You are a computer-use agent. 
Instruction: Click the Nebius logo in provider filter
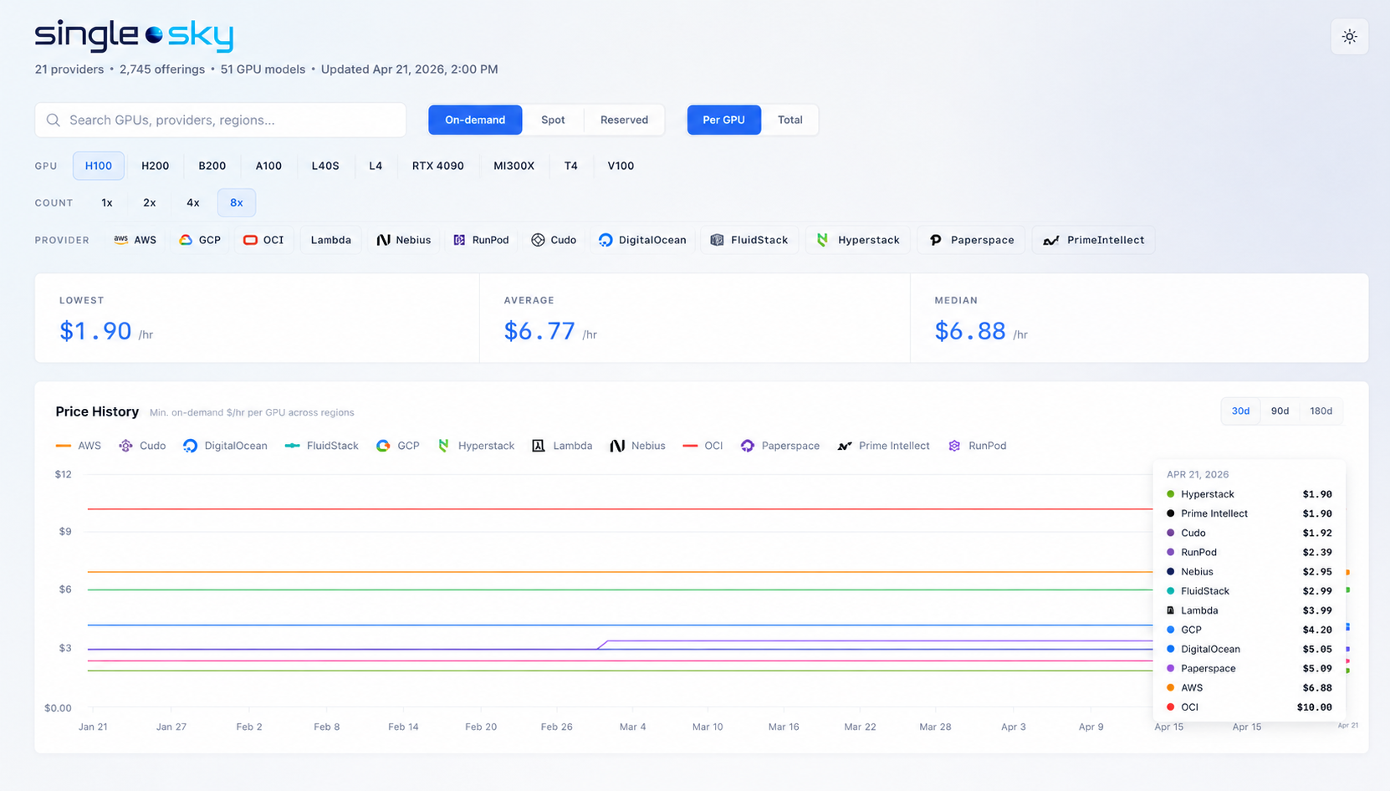coord(383,240)
